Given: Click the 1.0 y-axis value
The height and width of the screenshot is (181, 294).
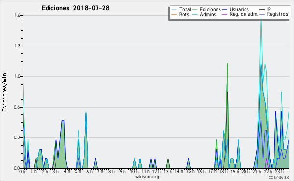Looking at the screenshot, I should 17,76.
